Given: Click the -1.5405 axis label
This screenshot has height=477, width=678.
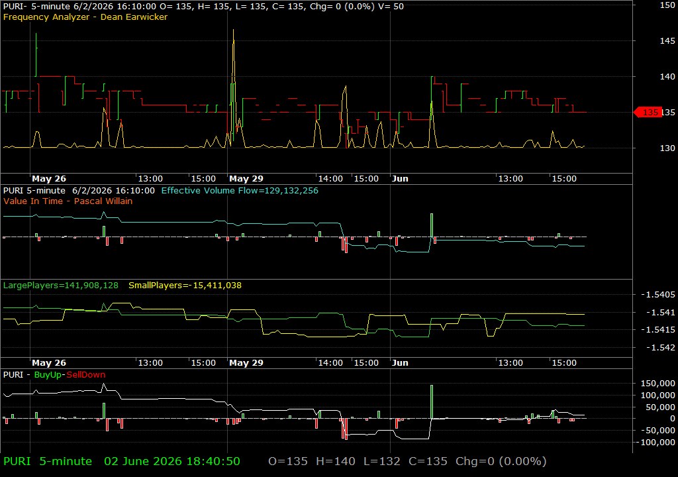Looking at the screenshot, I should (657, 294).
